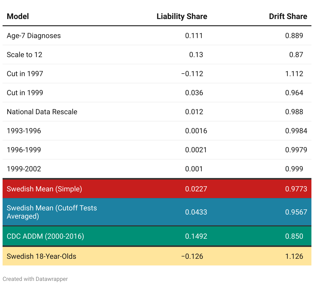The width and height of the screenshot is (314, 285).
Task: Click the Cut in 1997 model name
Action: pyautogui.click(x=25, y=74)
